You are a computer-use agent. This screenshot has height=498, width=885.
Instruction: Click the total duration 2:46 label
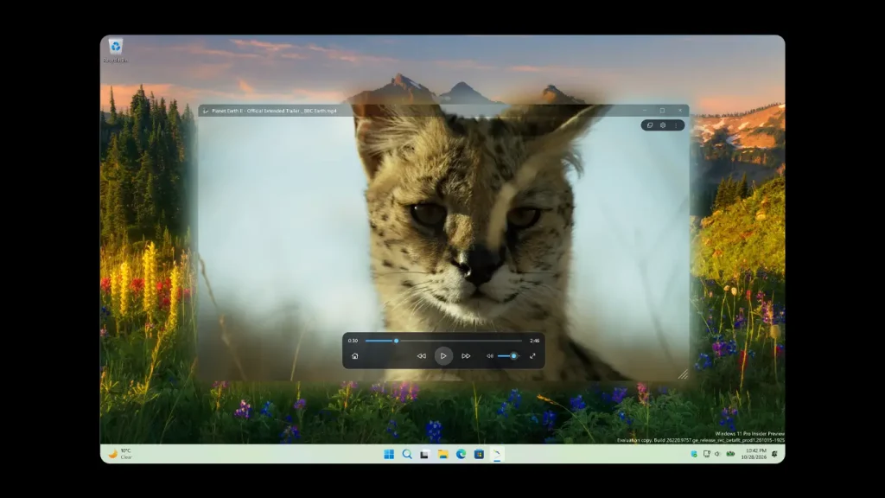coord(534,341)
